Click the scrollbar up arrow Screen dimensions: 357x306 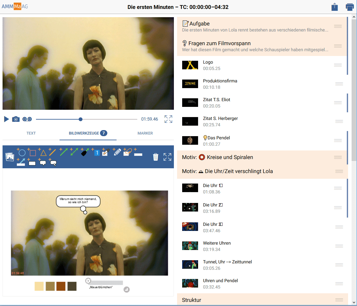pyautogui.click(x=354, y=17)
